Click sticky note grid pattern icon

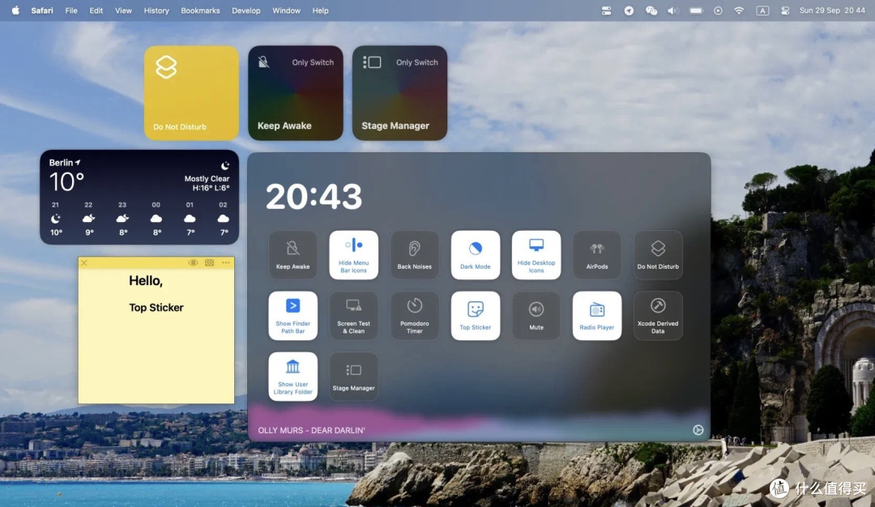click(209, 262)
